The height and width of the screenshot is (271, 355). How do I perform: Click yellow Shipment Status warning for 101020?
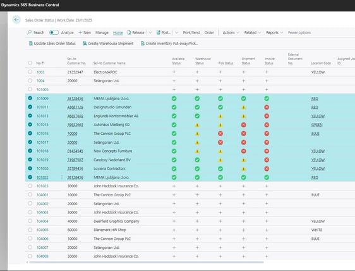tap(243, 169)
